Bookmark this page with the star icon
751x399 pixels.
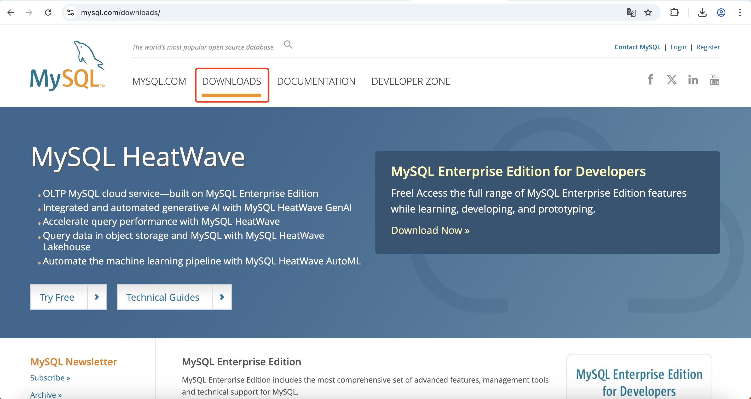pos(648,13)
